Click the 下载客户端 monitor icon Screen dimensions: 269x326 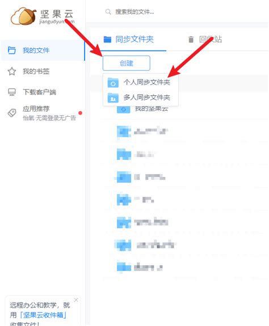[12, 92]
